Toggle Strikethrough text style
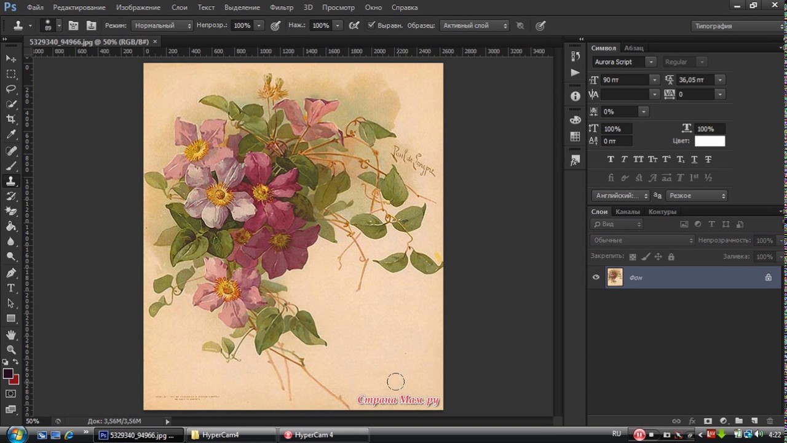The image size is (787, 443). (708, 159)
